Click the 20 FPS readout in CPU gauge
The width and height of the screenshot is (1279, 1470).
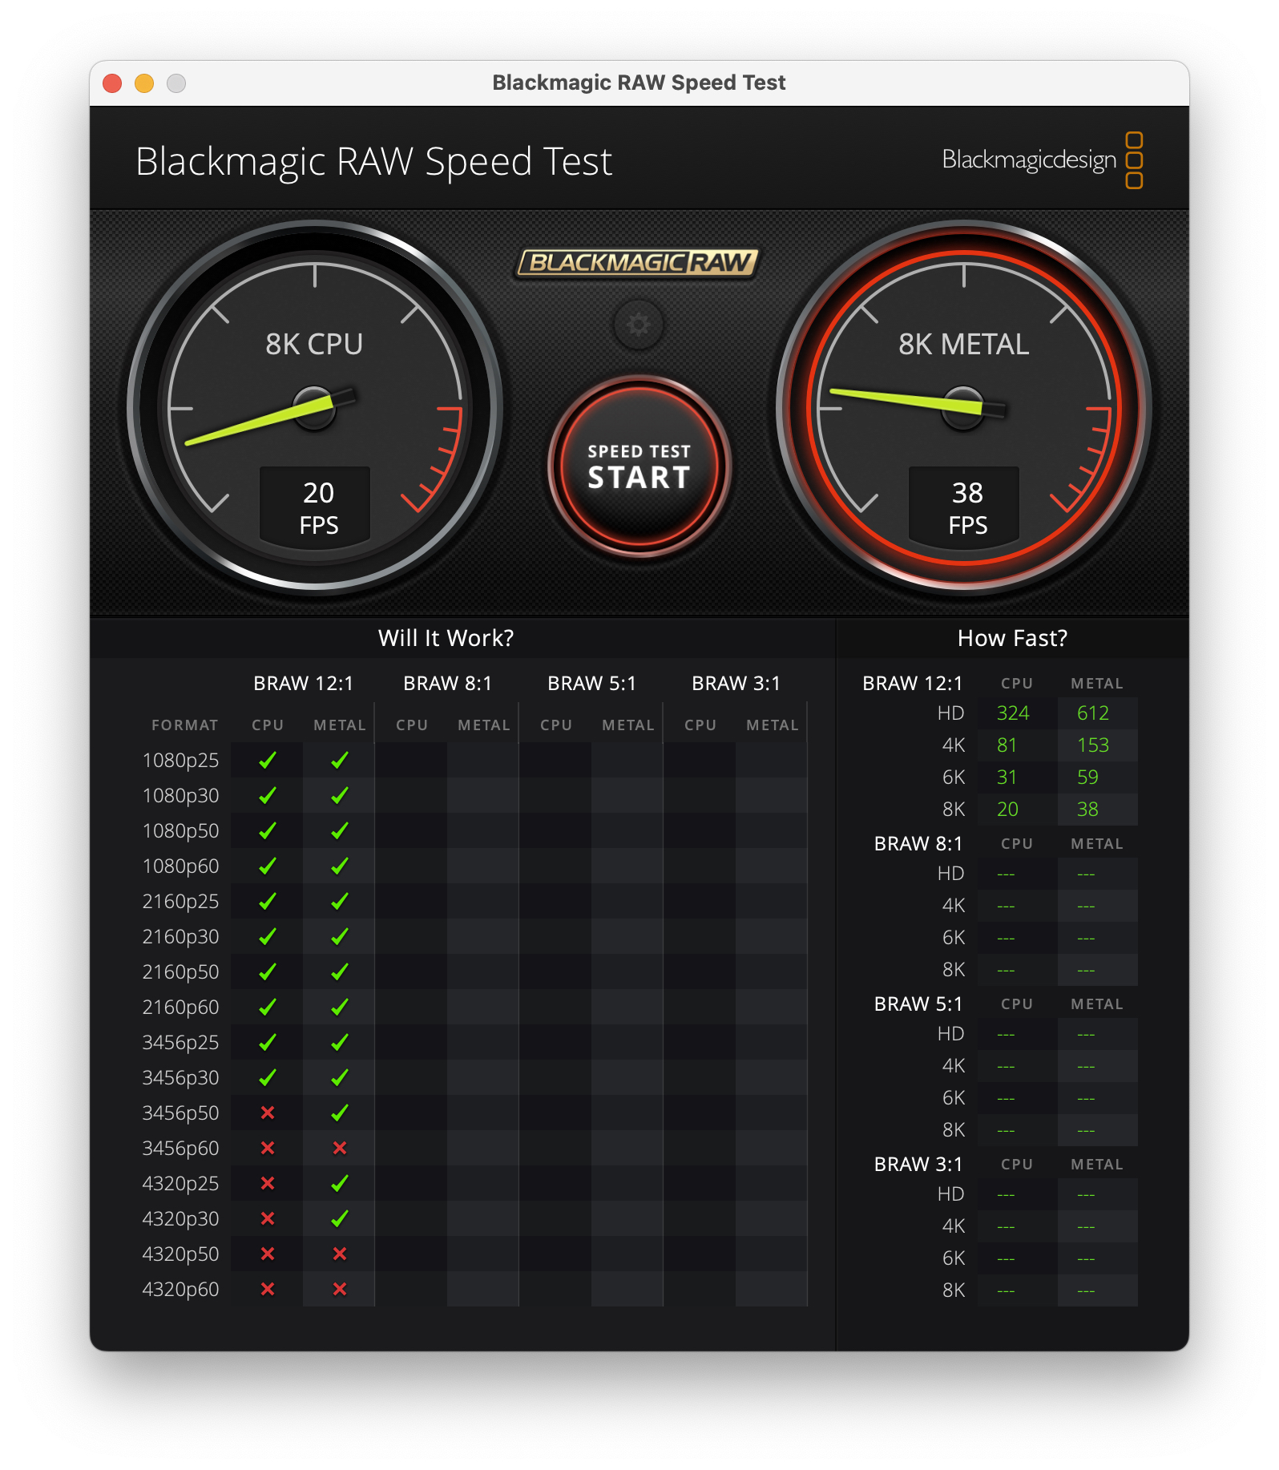pos(315,507)
